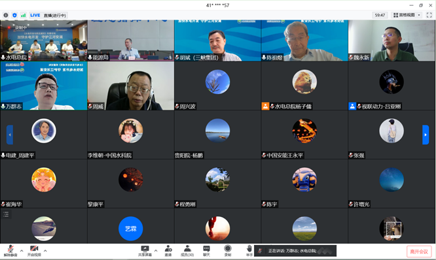Click 视联动力-吕亚刚 dark avatar
This screenshot has width=436, height=260.
391,82
